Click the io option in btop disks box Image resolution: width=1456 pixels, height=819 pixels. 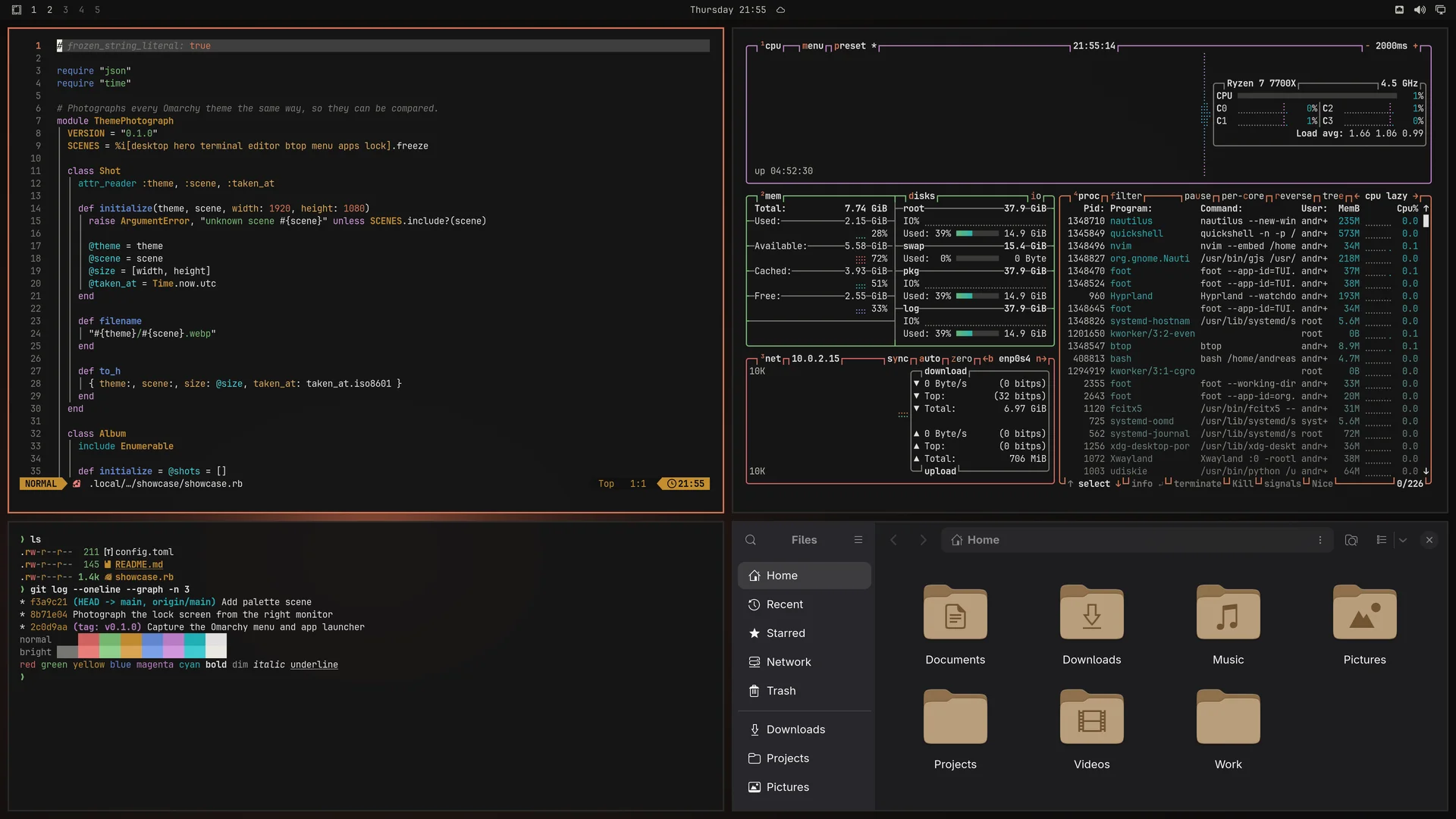(x=1036, y=196)
